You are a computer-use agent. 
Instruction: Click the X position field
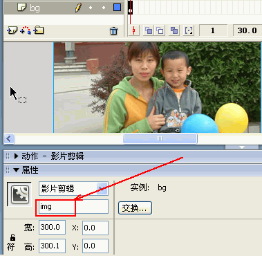(95, 228)
